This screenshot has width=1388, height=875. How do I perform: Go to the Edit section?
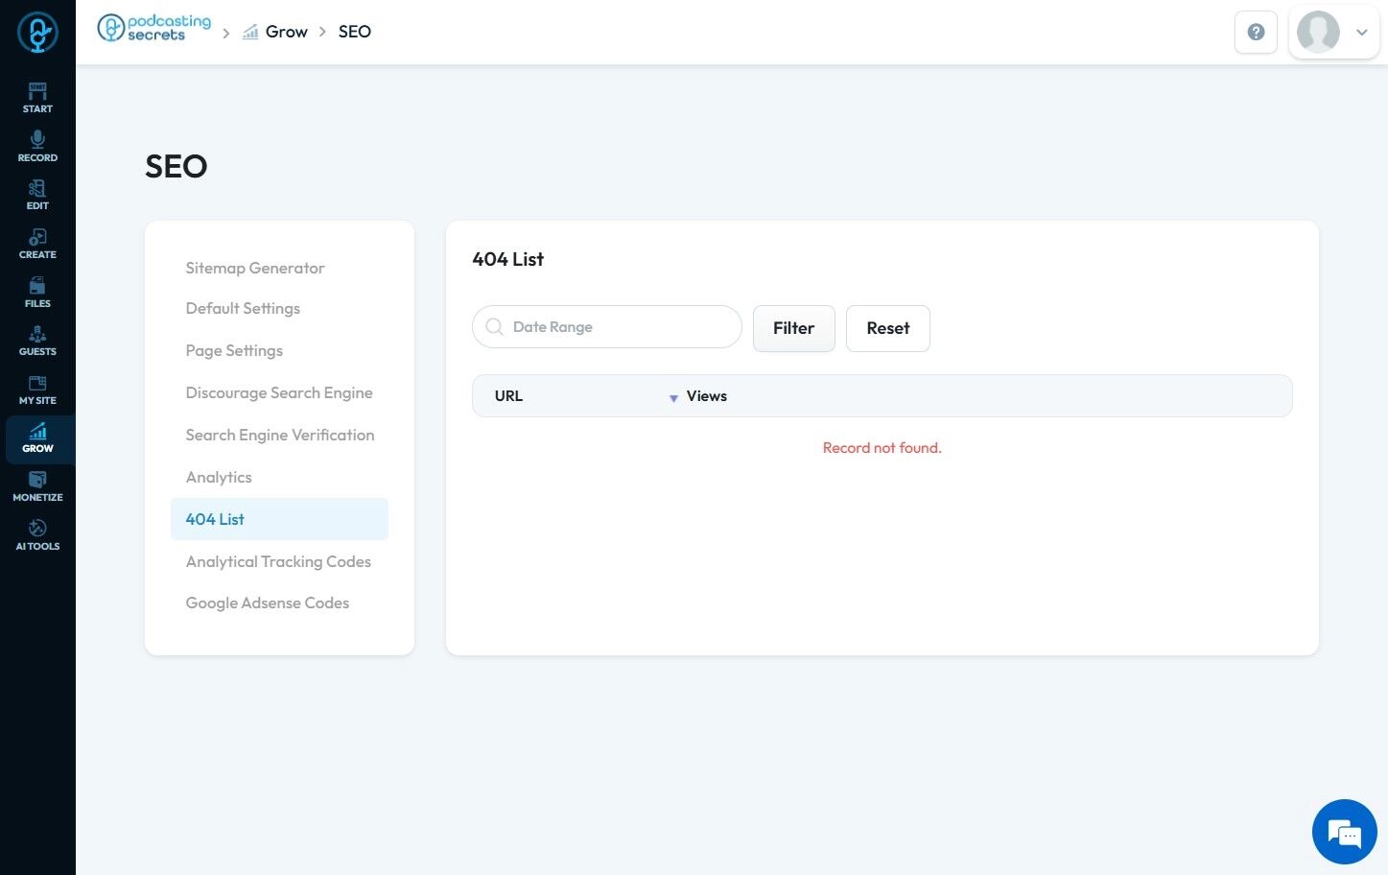37,195
